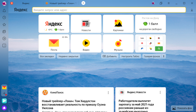Viewport: 196px width, 112px height.
Task: Open more options next to Галерея фонов
Action: (164, 56)
